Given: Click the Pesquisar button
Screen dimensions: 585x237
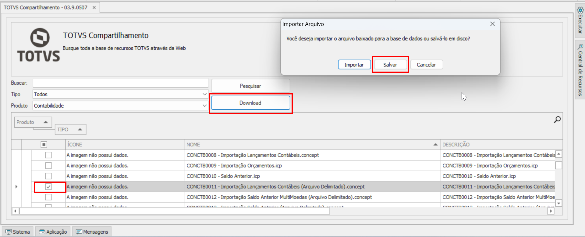Looking at the screenshot, I should 250,86.
